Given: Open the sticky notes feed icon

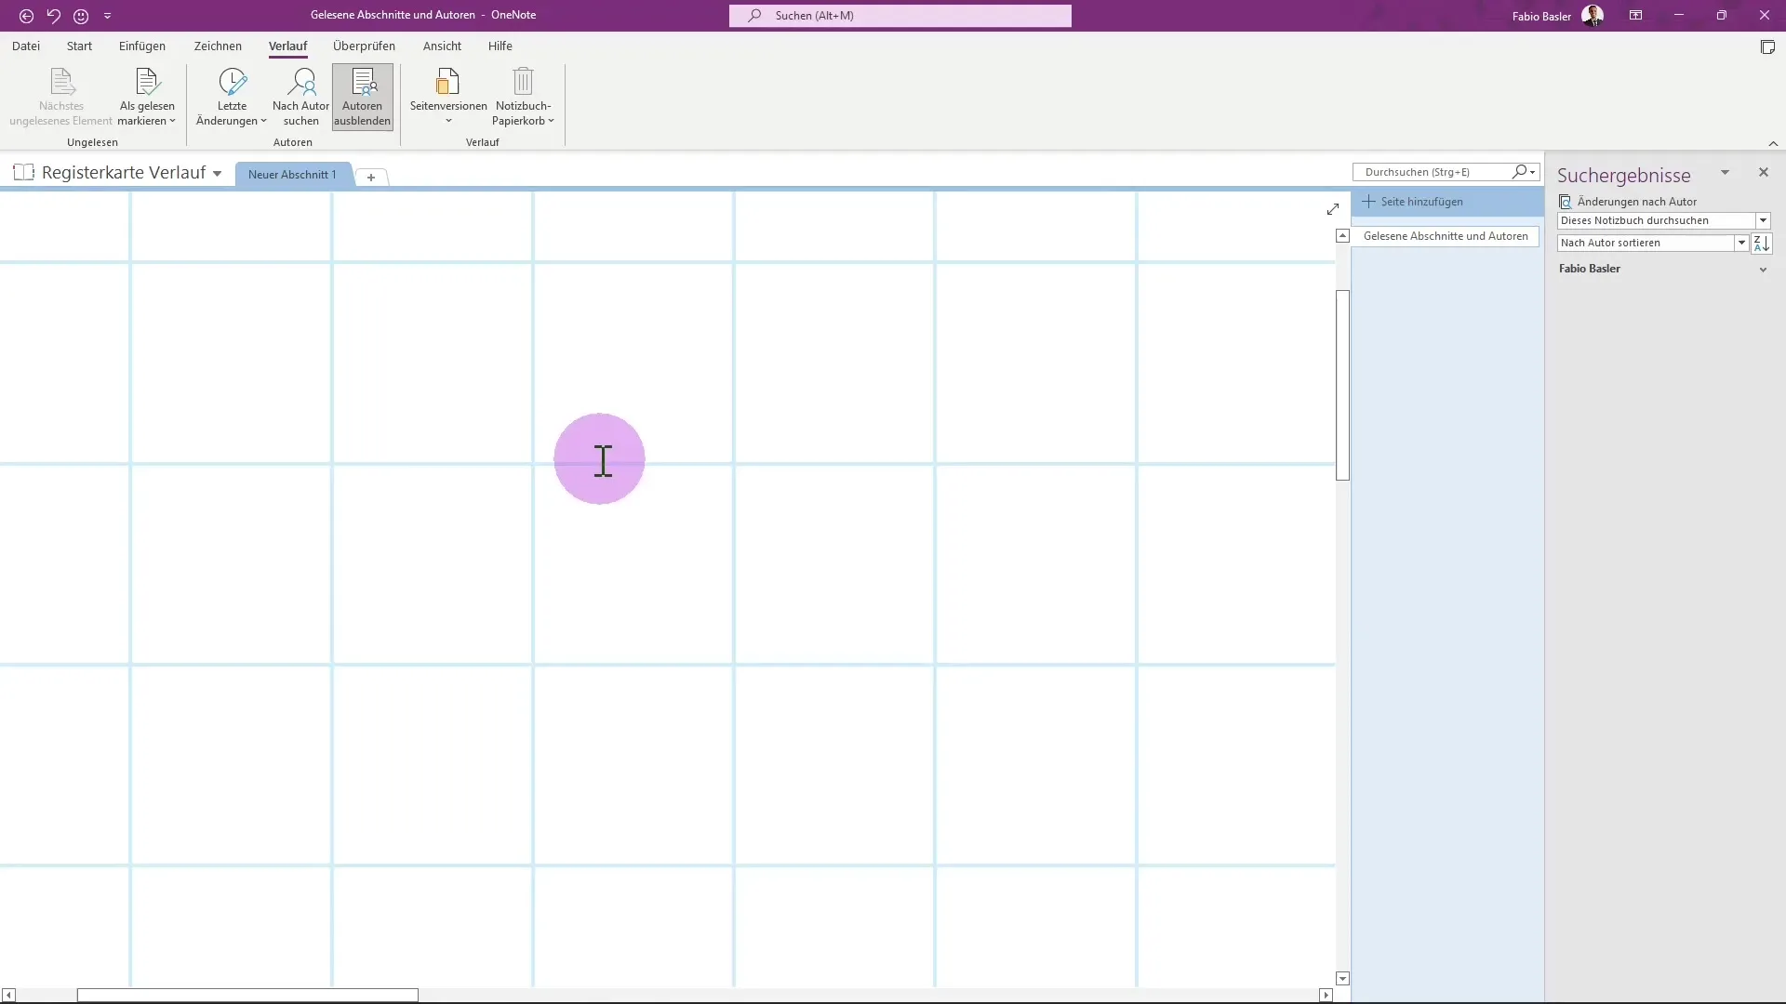Looking at the screenshot, I should (1767, 46).
